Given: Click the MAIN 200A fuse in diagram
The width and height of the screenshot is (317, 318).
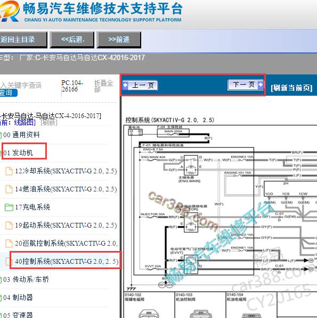Looking at the screenshot, I should pos(173,133).
